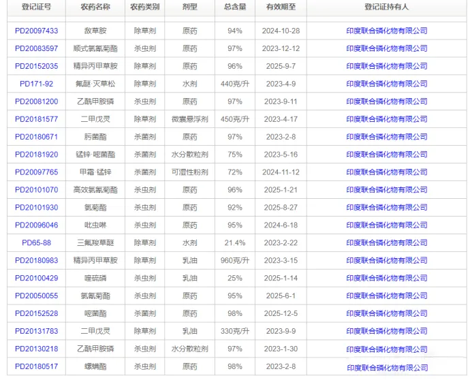Select the 三氟羧草醚 name cell
The image size is (472, 380).
click(95, 243)
